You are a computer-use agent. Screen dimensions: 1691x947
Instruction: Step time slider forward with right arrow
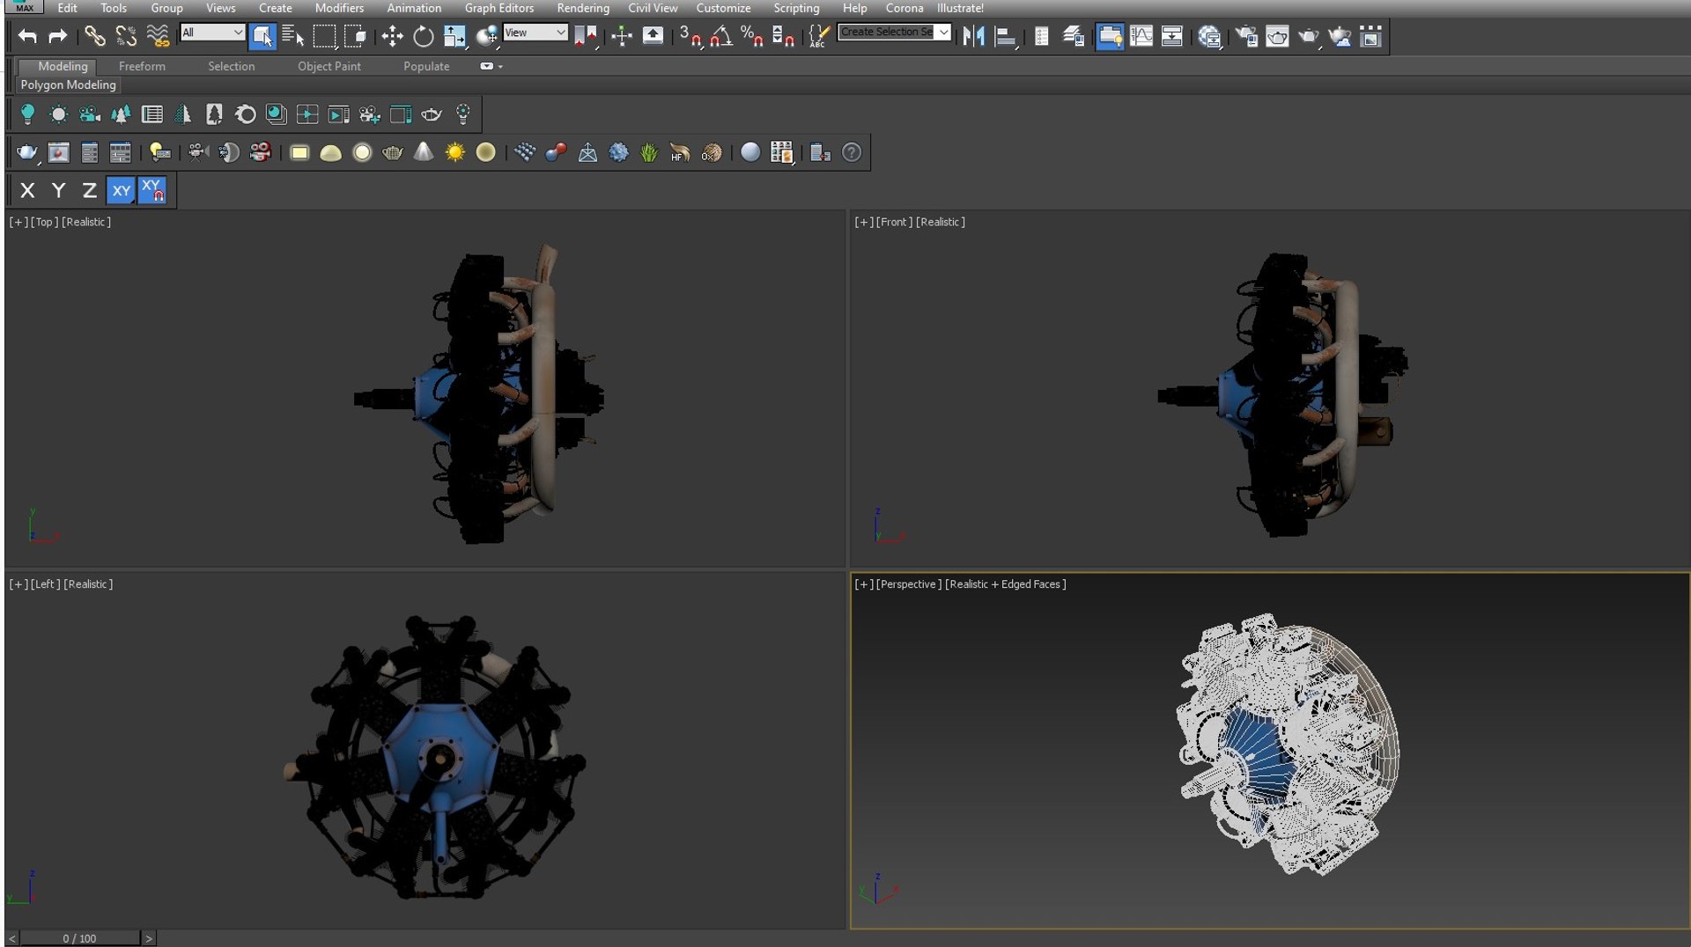pyautogui.click(x=148, y=938)
